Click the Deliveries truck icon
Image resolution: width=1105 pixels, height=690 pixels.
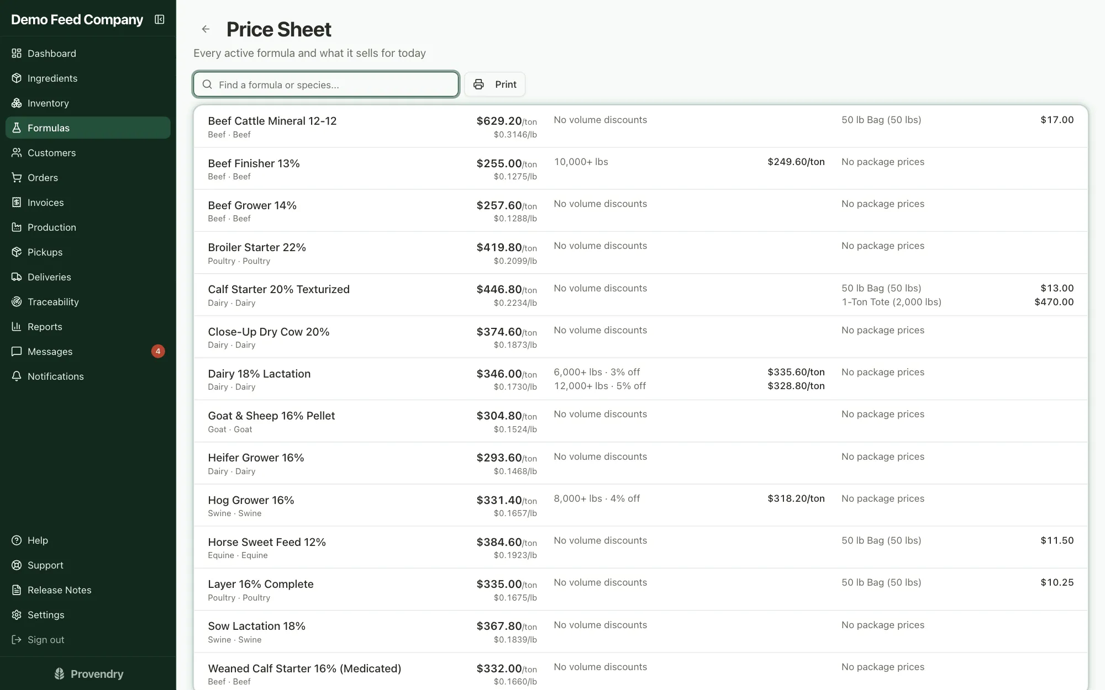(17, 277)
